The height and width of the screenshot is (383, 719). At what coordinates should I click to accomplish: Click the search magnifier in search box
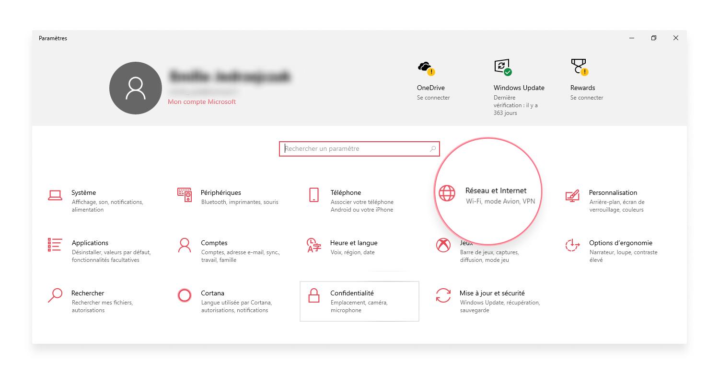(433, 149)
